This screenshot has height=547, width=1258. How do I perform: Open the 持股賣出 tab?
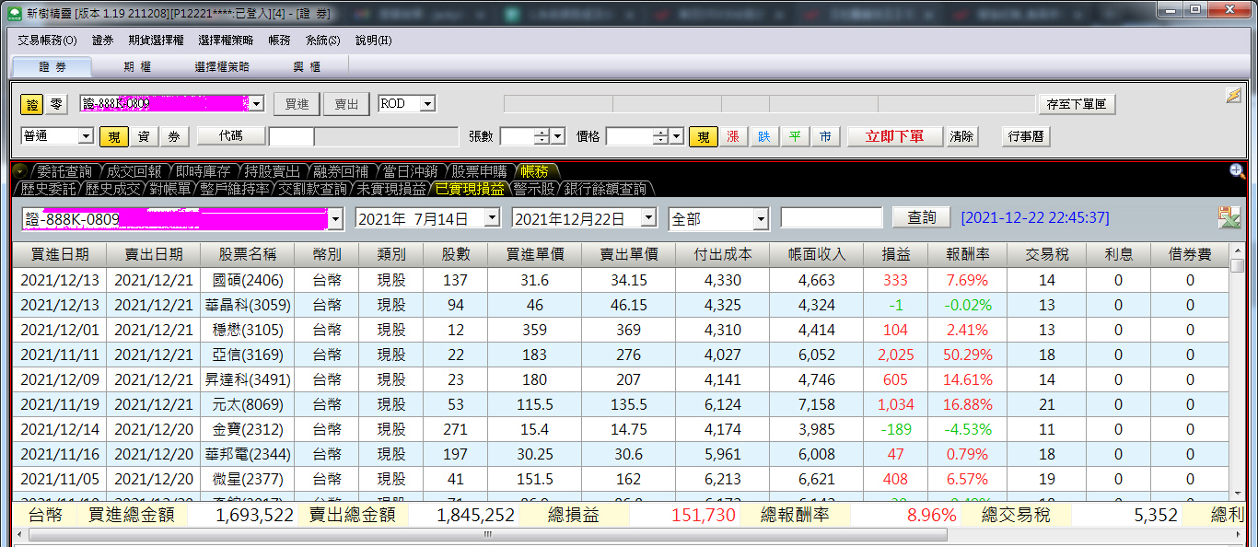[272, 171]
